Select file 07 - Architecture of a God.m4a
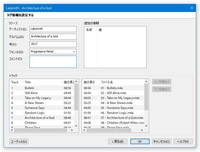Viewport: 200px width, 152px height. pos(113,118)
